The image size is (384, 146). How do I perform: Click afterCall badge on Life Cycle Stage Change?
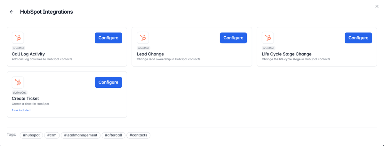(x=268, y=48)
